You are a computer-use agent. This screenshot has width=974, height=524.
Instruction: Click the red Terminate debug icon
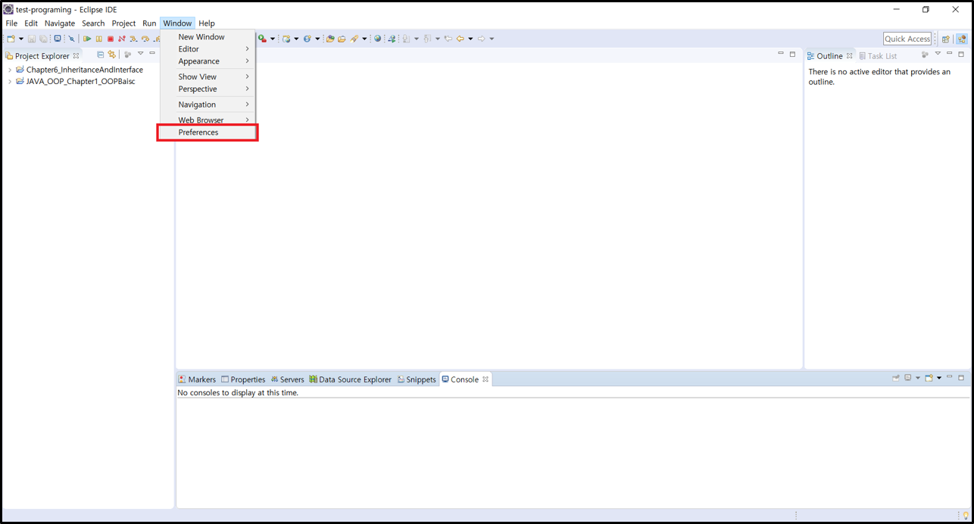point(111,39)
